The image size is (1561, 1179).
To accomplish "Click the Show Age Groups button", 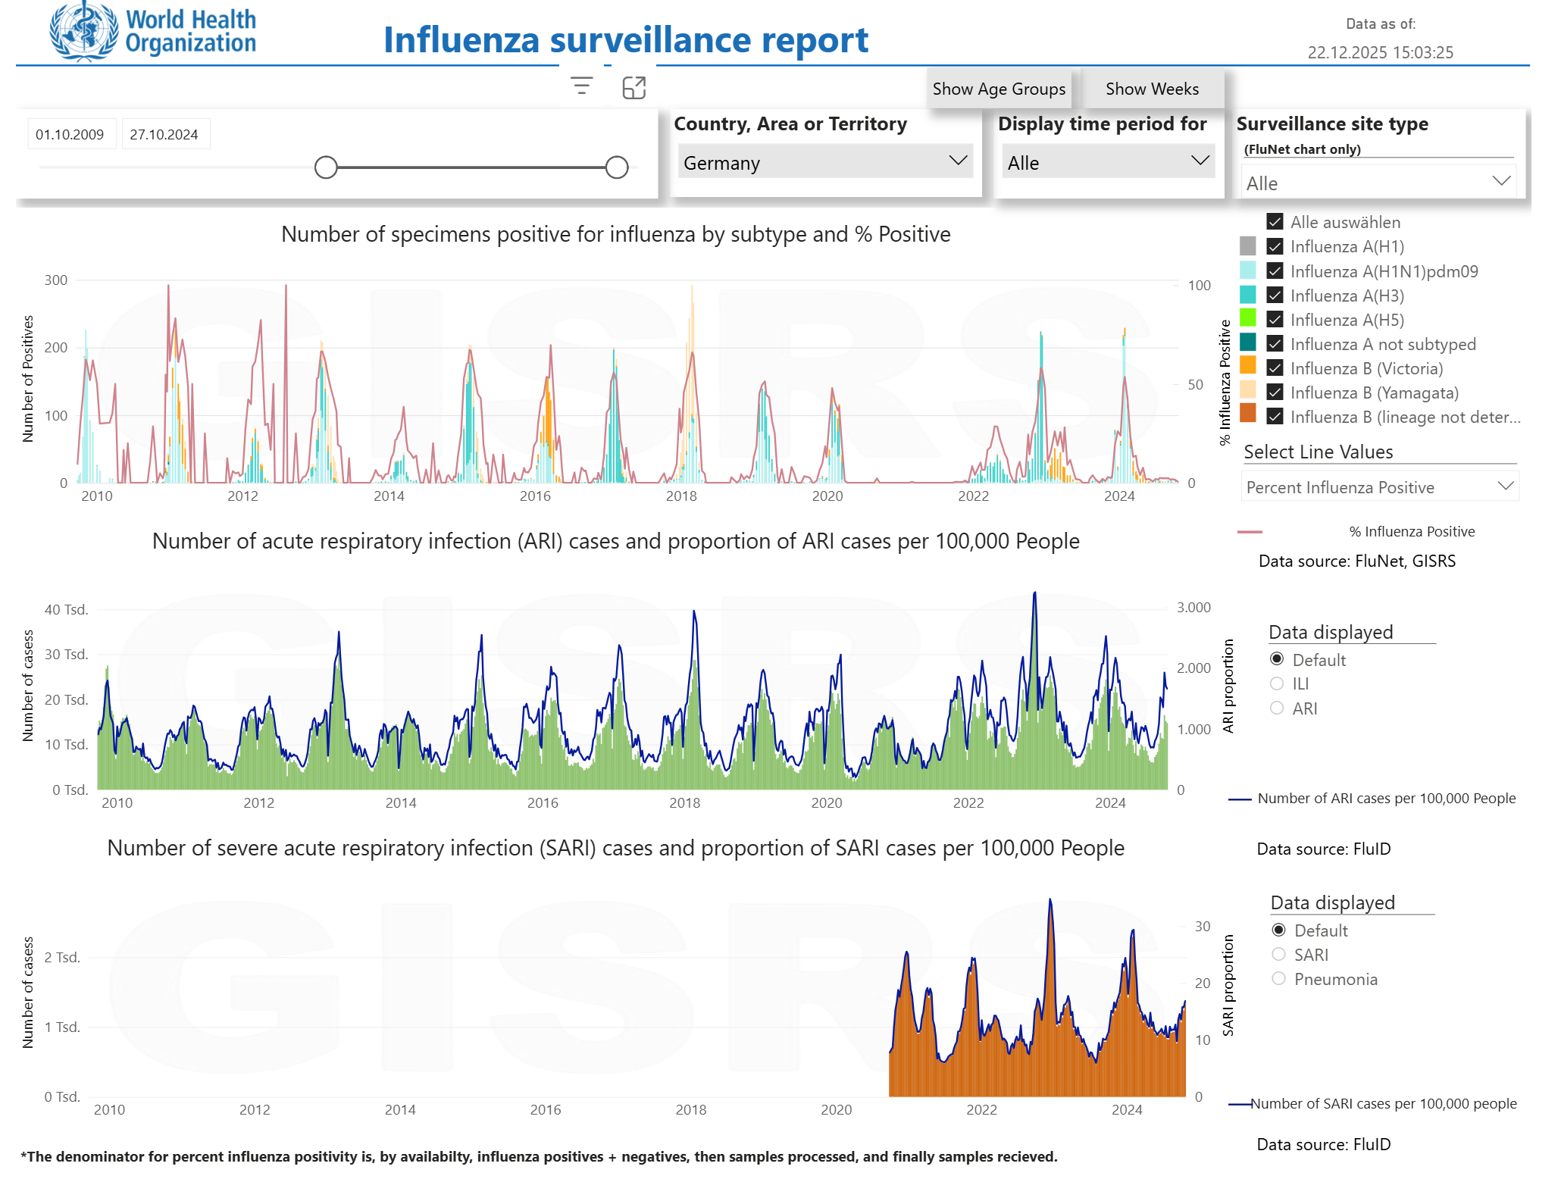I will pyautogui.click(x=999, y=89).
